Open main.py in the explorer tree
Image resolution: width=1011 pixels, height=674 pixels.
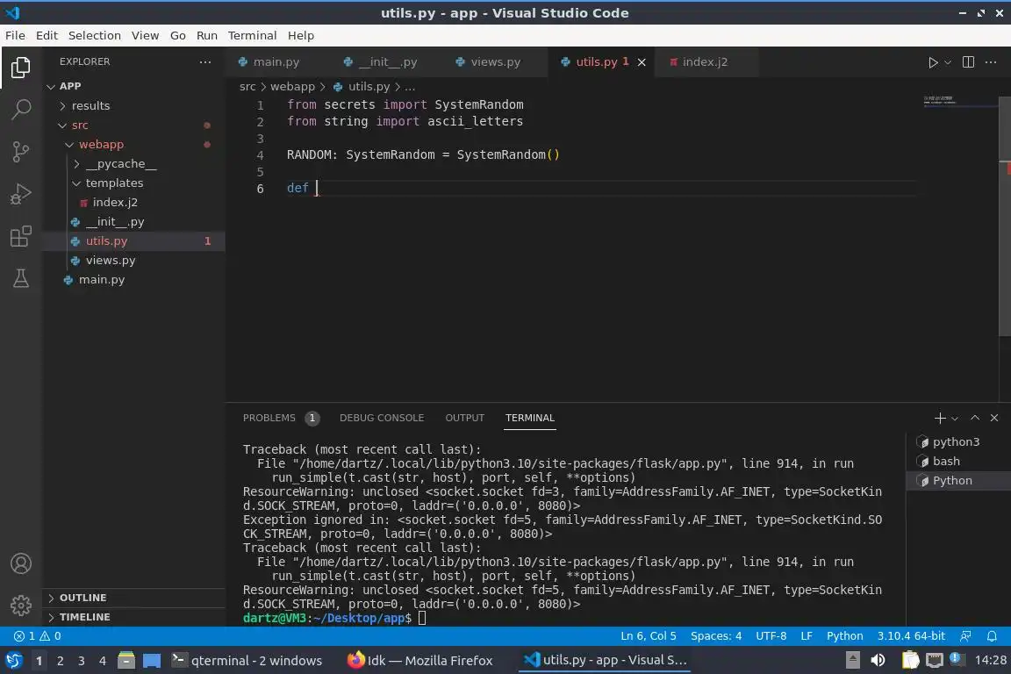(x=134, y=279)
